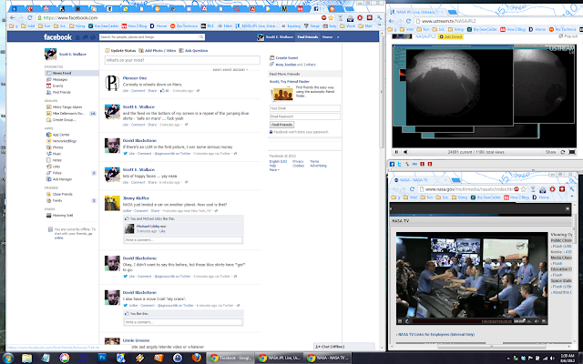This screenshot has width=583, height=364.
Task: Open Facebook account dropdown arrow
Action: (338, 37)
